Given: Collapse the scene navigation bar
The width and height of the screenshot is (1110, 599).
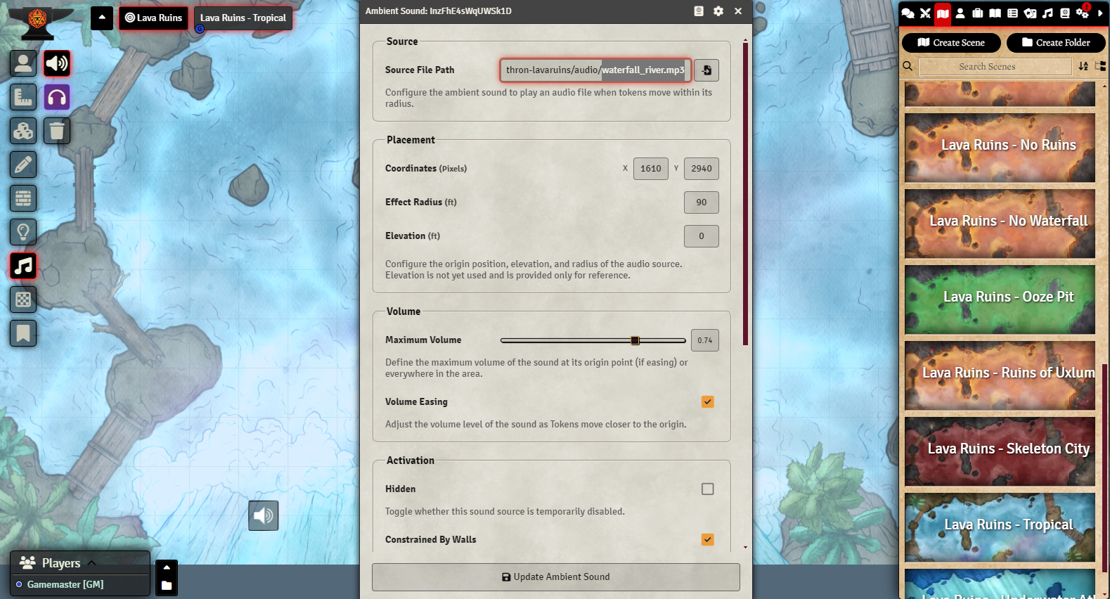Looking at the screenshot, I should (102, 18).
